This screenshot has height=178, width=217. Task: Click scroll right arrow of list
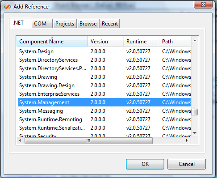[187, 140]
